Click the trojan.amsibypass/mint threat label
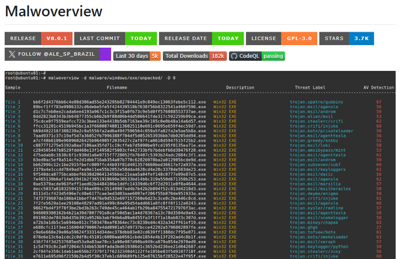Image resolution: width=405 pixels, height=259 pixels. click(x=318, y=150)
